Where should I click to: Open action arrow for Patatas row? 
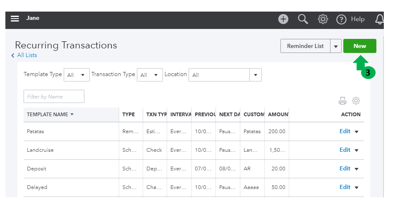pyautogui.click(x=357, y=132)
